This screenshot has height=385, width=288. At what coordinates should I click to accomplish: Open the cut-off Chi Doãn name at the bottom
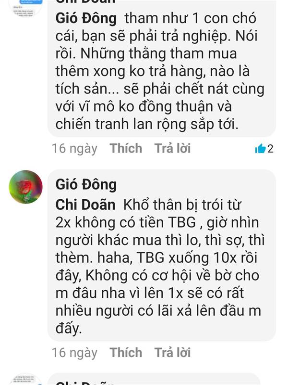[85, 383]
